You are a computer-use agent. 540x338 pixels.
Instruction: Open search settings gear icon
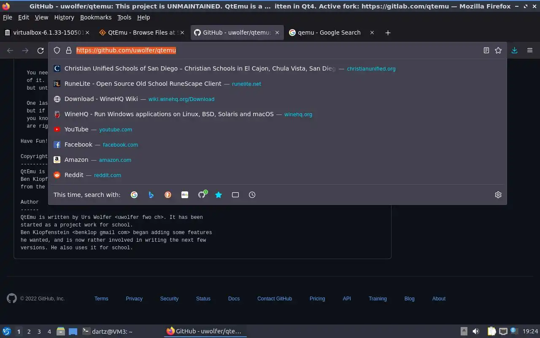(x=498, y=195)
